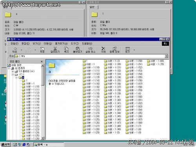Click the address bar field showing C:\a

coord(90,56)
